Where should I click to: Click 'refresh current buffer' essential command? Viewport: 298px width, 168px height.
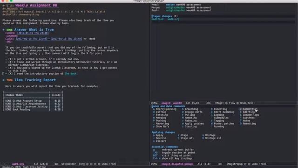coord(178,150)
